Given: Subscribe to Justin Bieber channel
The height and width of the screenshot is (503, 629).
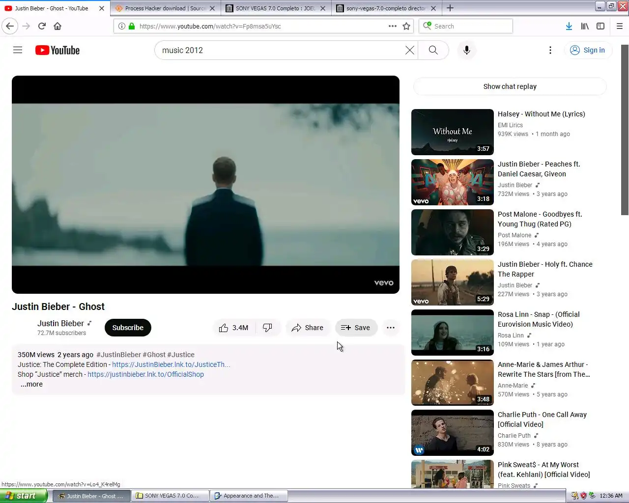Looking at the screenshot, I should (x=128, y=328).
